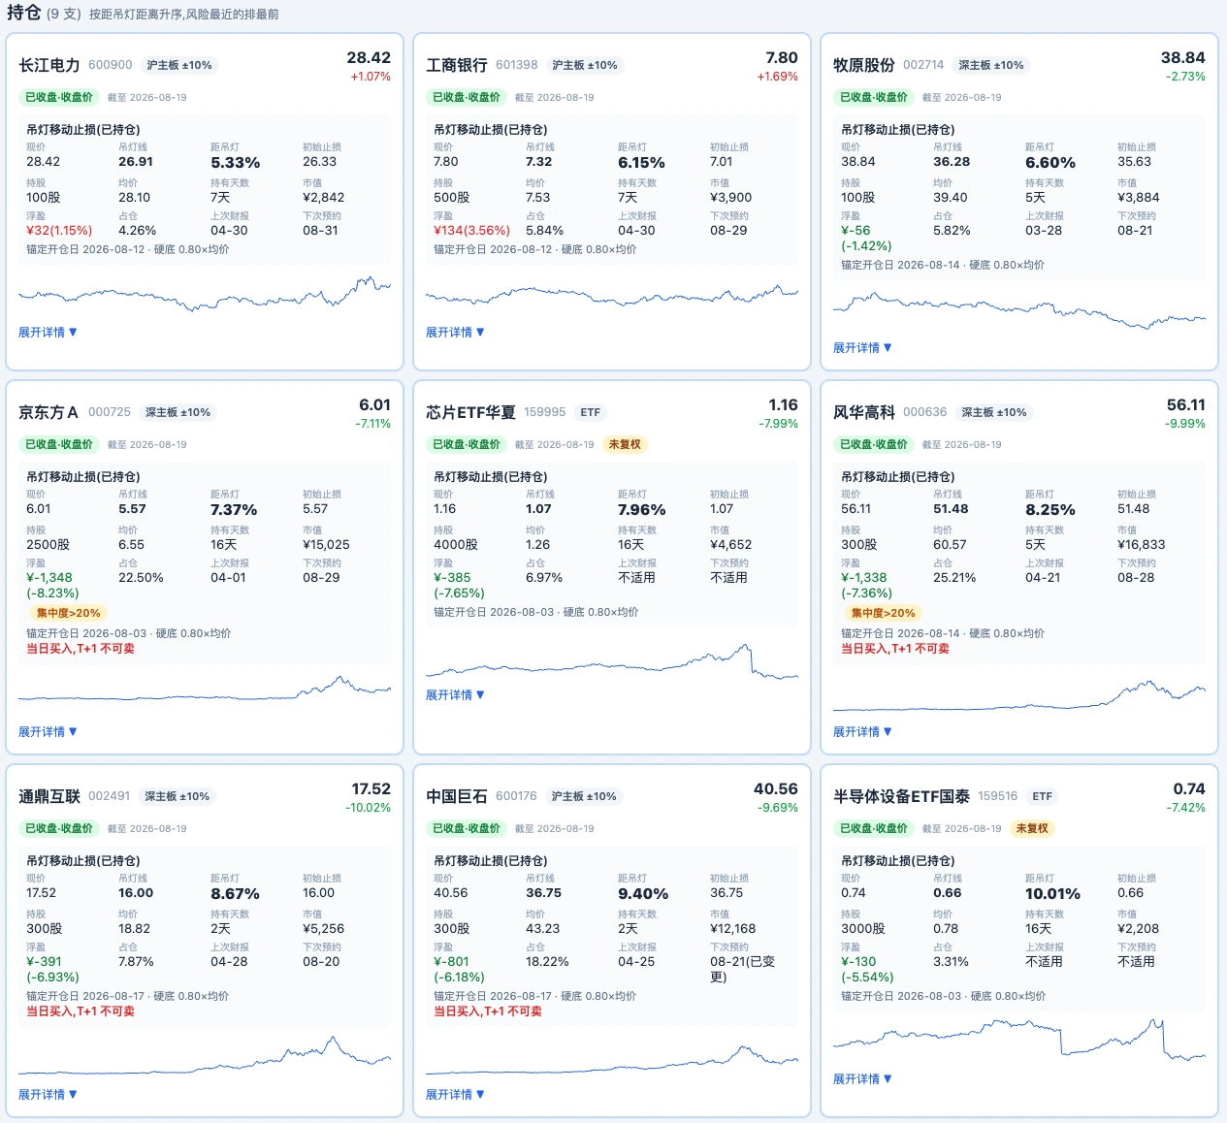Open the 牧原股份 price sparkline chart

1019,310
